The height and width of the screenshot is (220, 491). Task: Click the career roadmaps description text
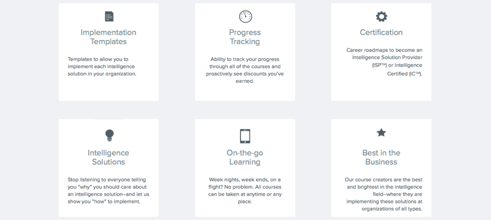coord(384,62)
